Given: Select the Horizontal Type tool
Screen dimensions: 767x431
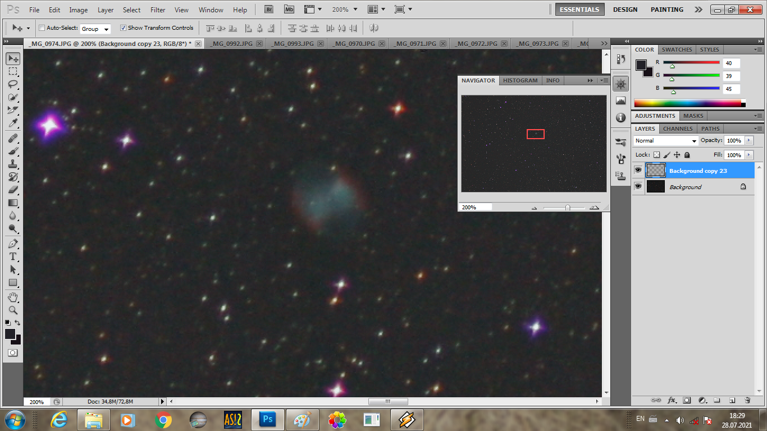Looking at the screenshot, I should (13, 256).
